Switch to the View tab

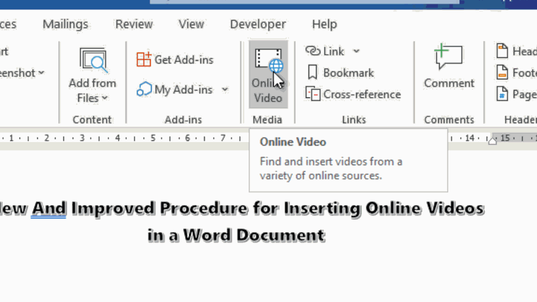tap(191, 24)
